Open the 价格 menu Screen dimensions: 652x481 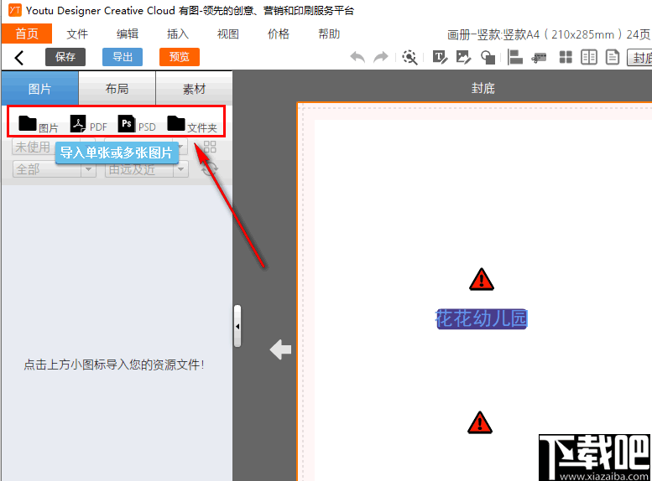[279, 34]
